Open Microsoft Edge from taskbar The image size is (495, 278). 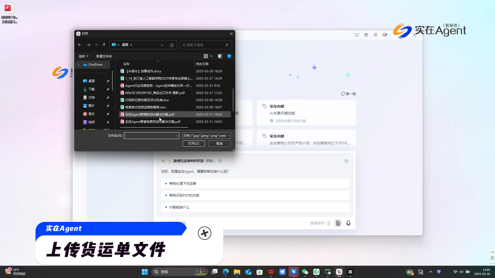click(226, 272)
